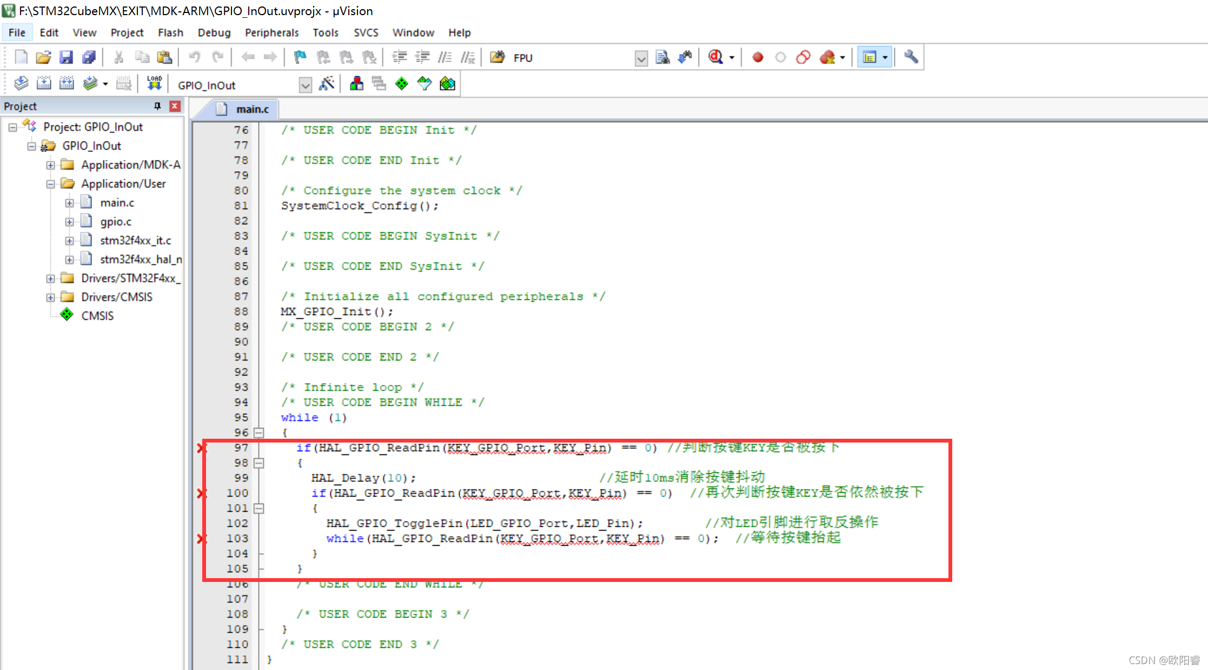Open the Project menu
The height and width of the screenshot is (670, 1208).
127,32
